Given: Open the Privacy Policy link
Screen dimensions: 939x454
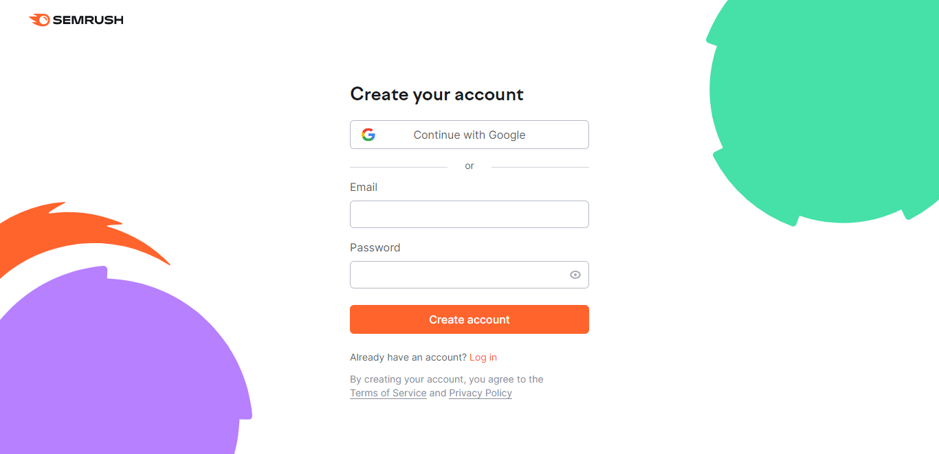Looking at the screenshot, I should pos(480,393).
